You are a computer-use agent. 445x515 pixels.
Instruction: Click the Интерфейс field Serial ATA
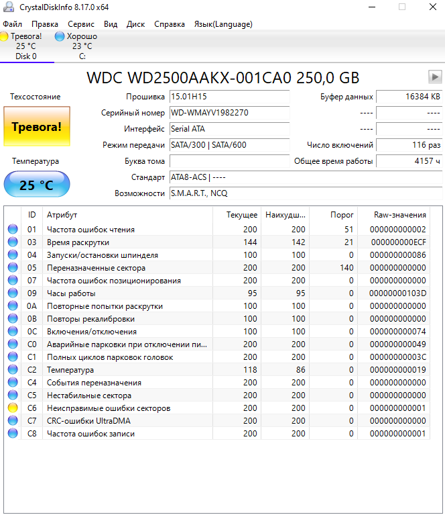230,129
